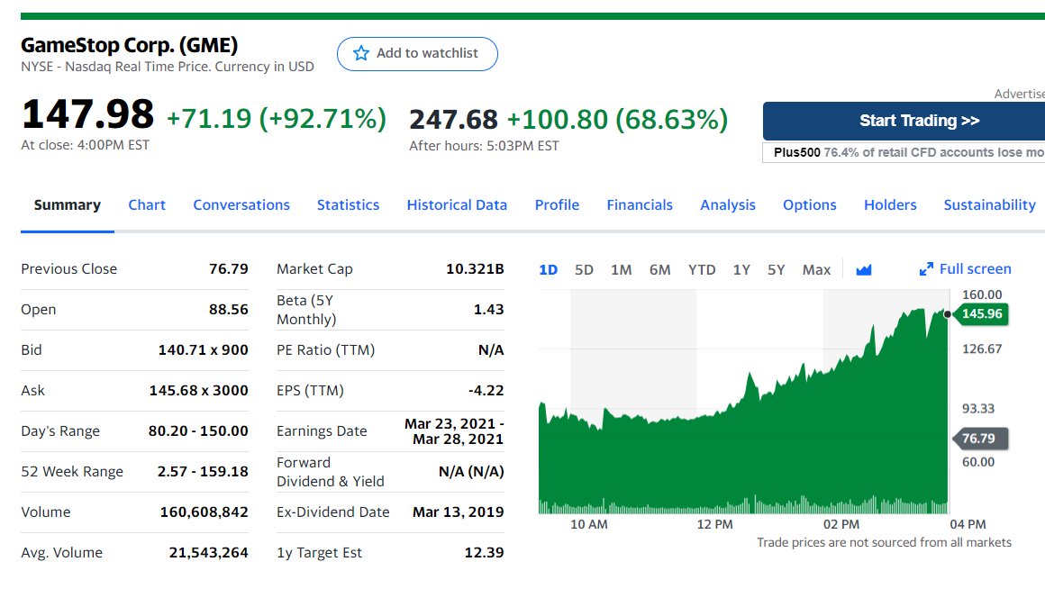Click the Bid value 140.71 x 900

[x=204, y=350]
